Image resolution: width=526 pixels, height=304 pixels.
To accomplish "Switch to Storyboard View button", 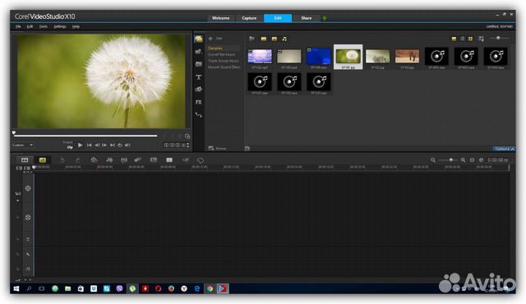I will pos(25,160).
